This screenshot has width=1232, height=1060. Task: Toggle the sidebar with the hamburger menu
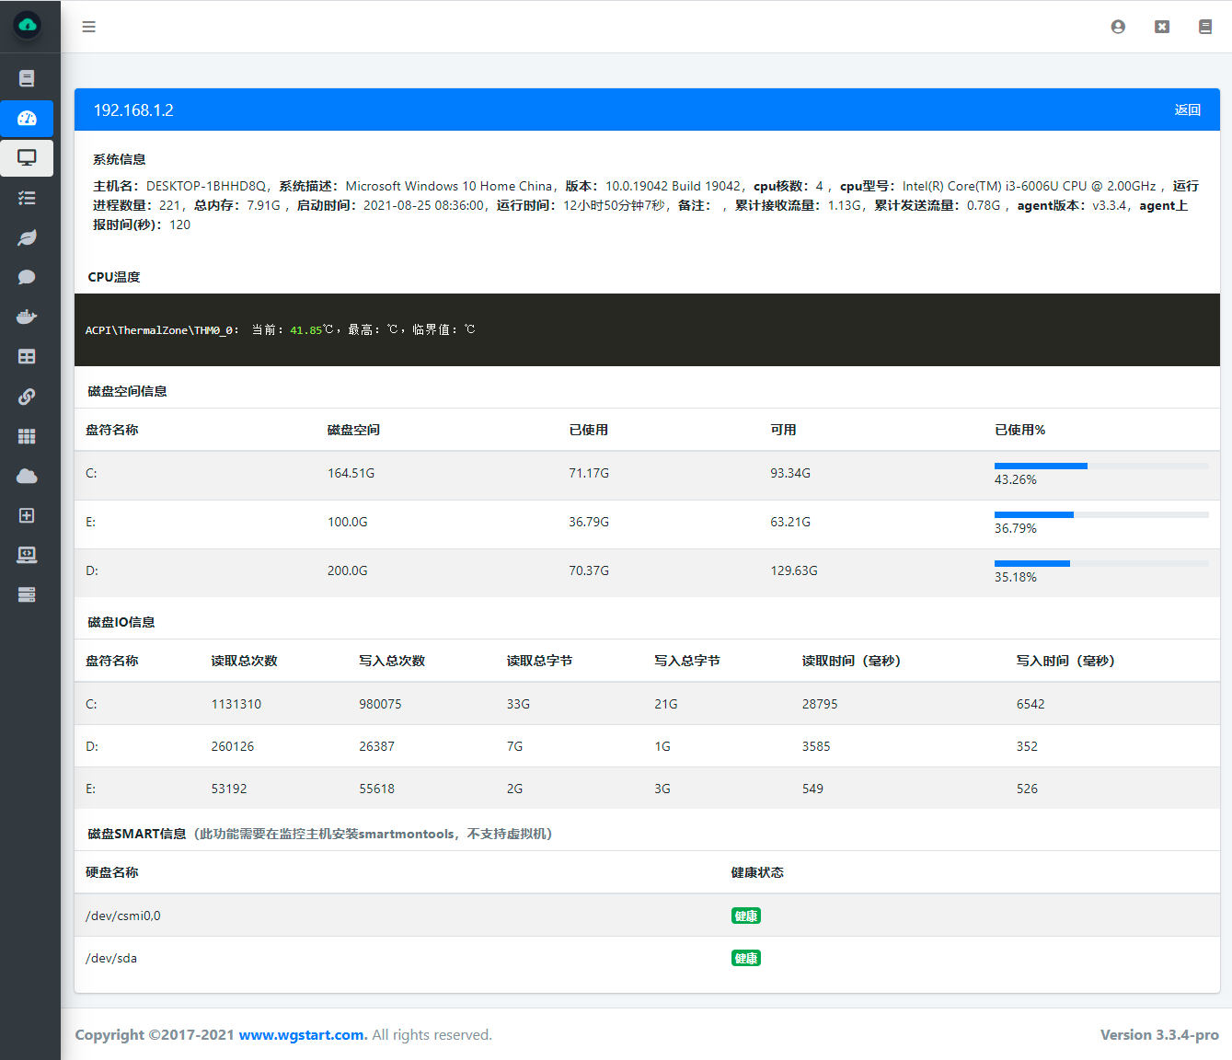click(88, 27)
